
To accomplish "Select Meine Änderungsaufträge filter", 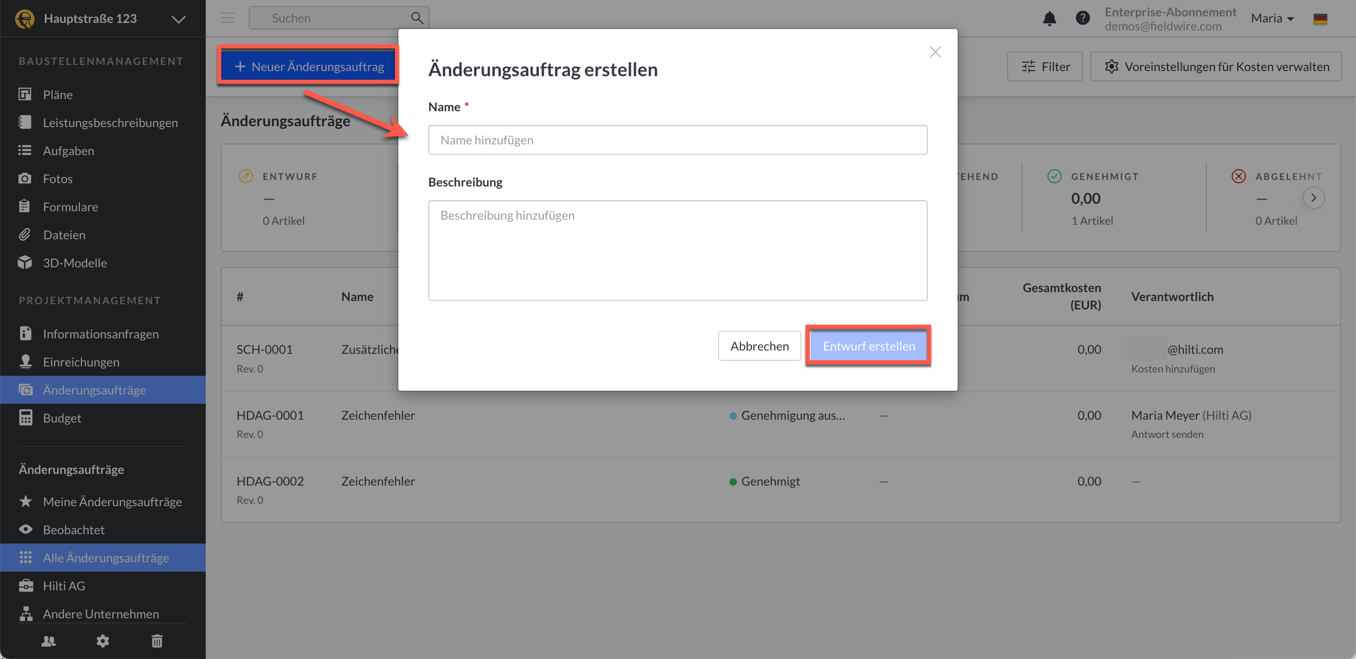I will click(112, 501).
